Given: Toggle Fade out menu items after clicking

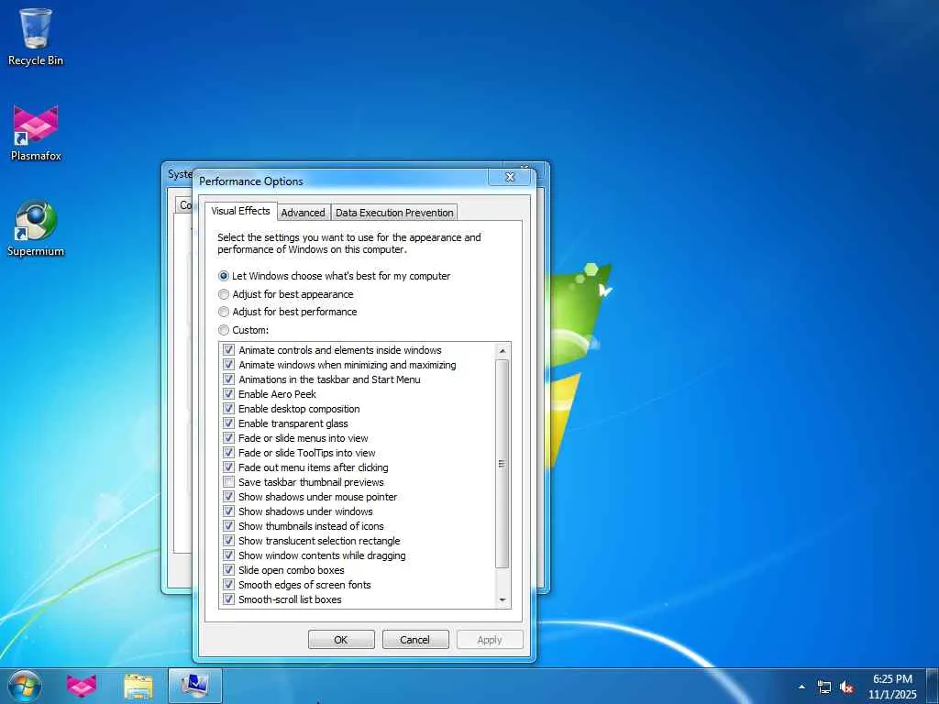Looking at the screenshot, I should coord(228,467).
